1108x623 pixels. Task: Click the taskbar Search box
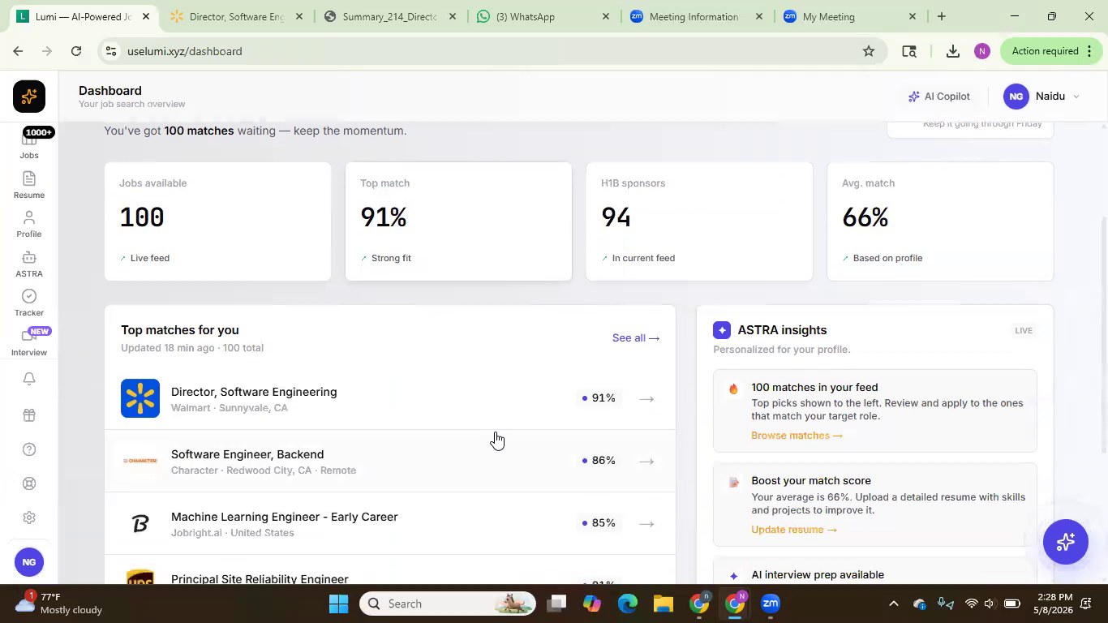click(448, 604)
